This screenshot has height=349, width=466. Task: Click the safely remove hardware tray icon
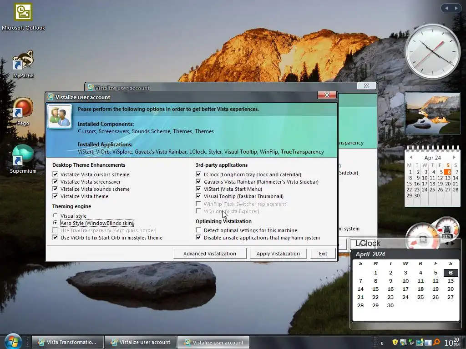[411, 342]
